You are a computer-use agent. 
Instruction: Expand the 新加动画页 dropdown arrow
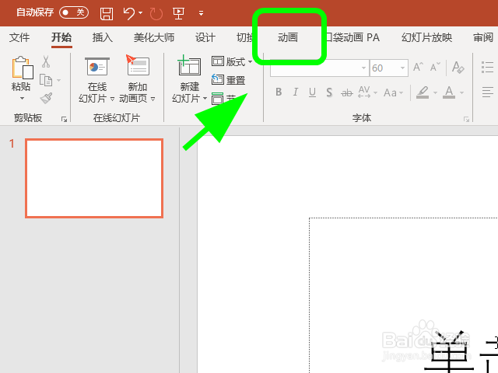(x=153, y=99)
